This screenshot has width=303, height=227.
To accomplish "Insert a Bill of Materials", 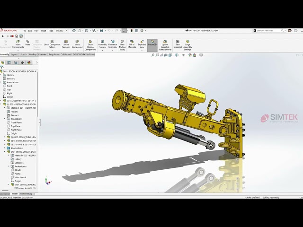I will click(132, 44).
